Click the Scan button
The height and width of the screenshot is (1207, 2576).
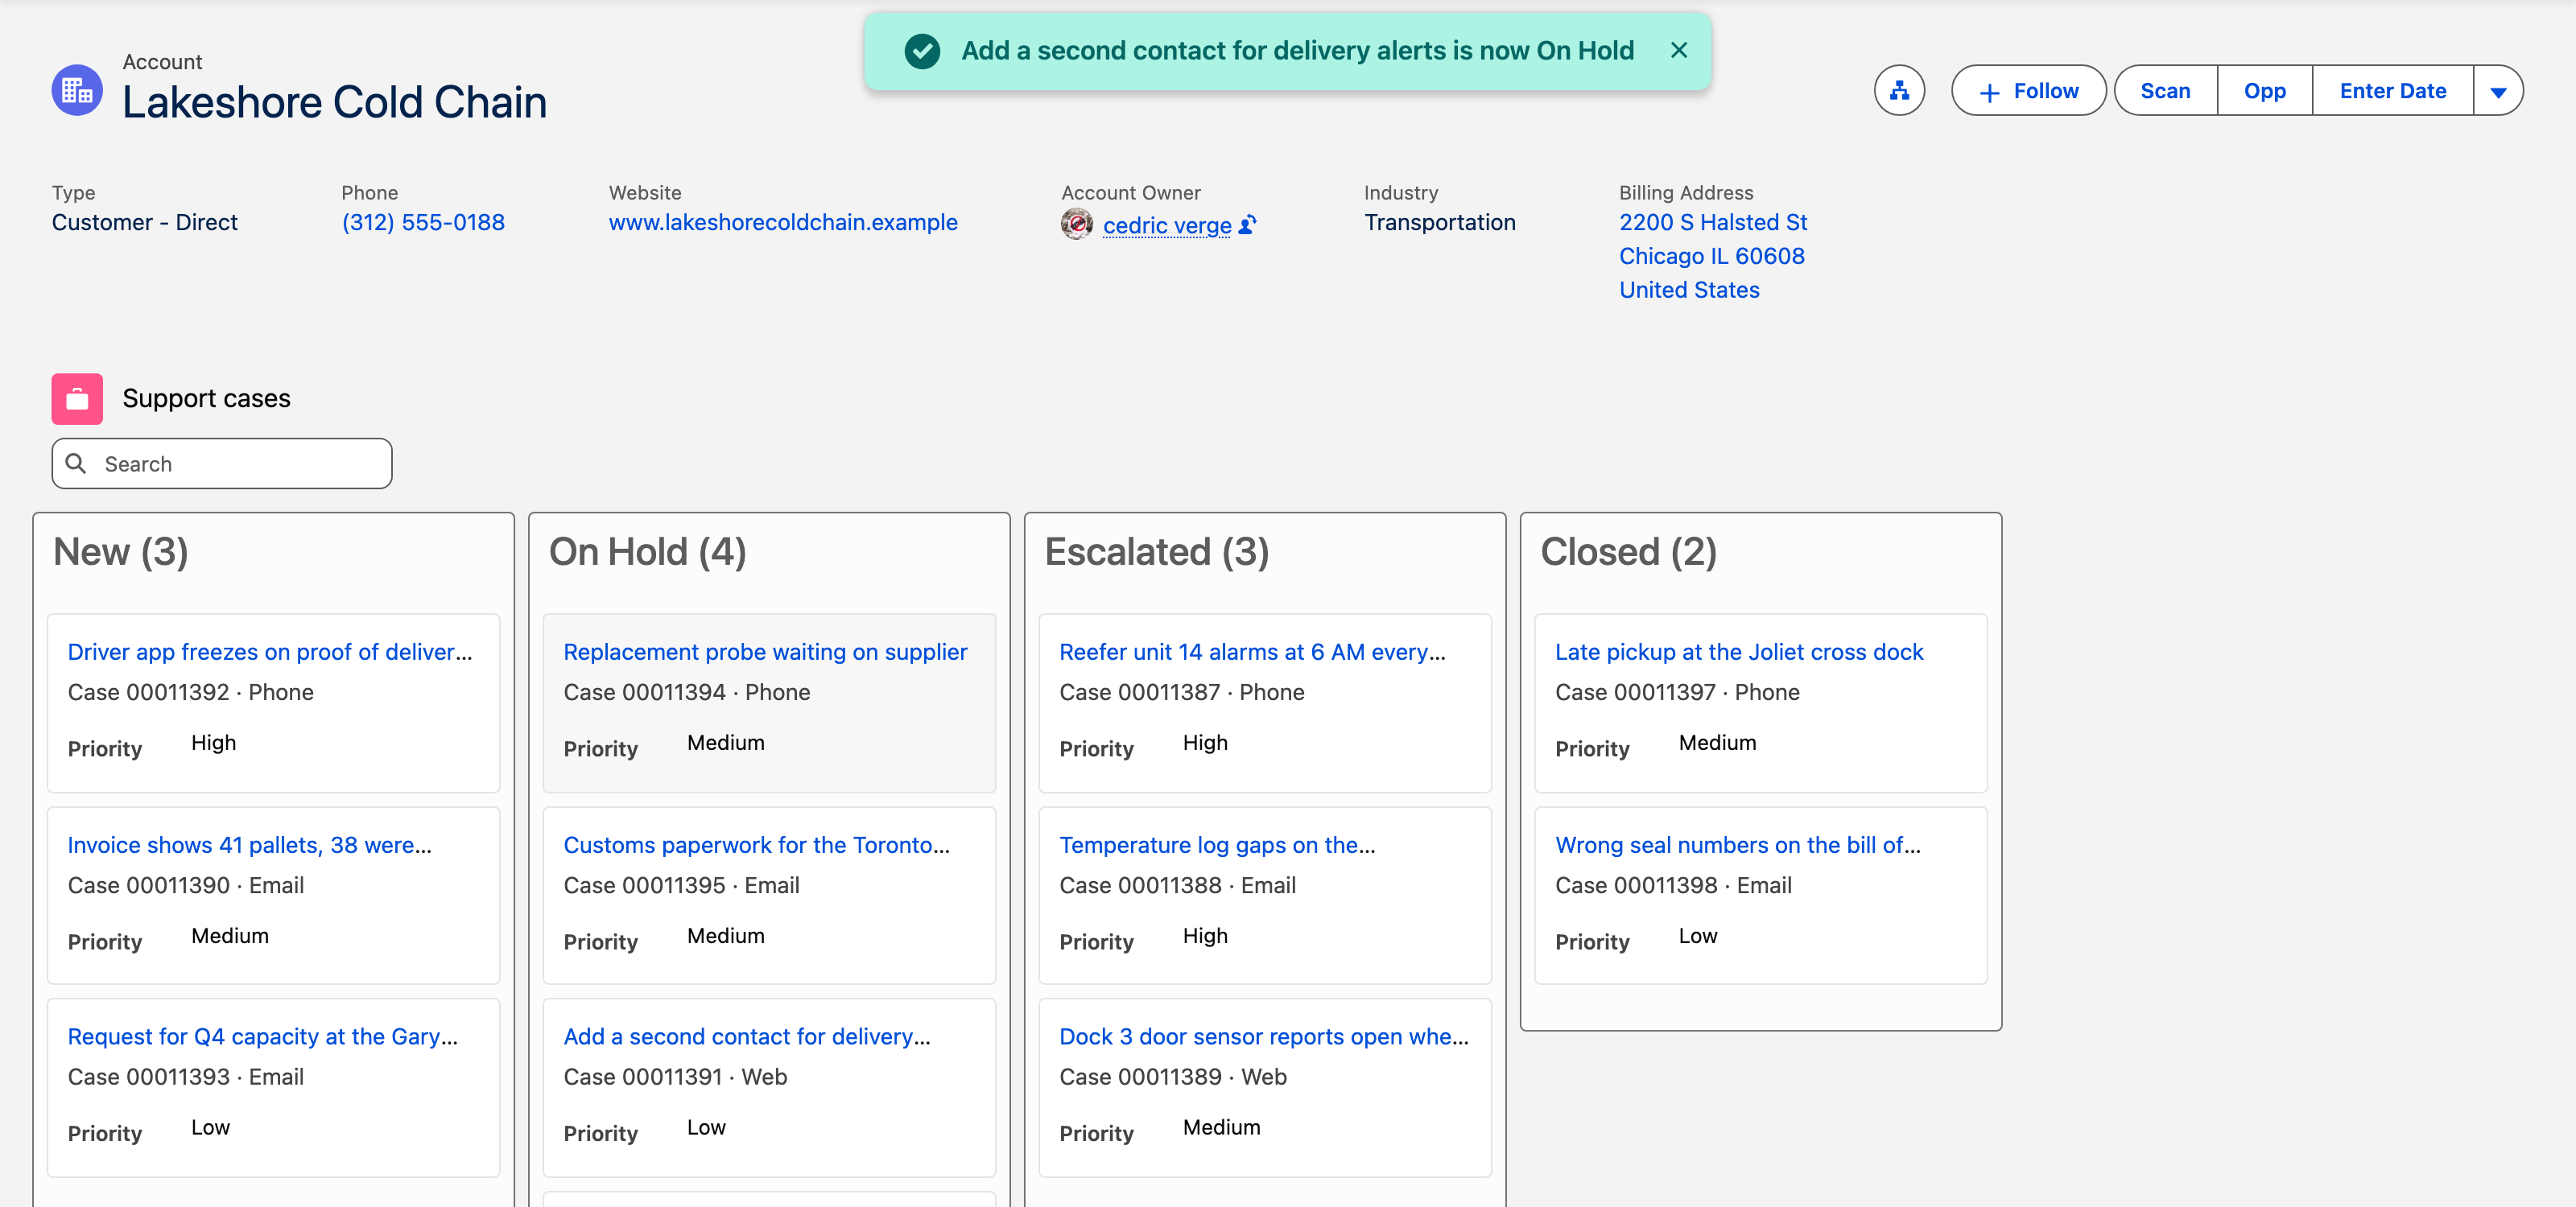pos(2165,91)
